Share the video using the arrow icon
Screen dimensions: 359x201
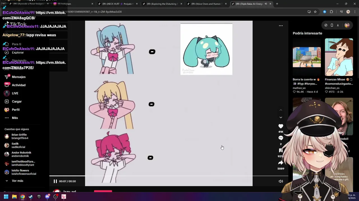(281, 163)
